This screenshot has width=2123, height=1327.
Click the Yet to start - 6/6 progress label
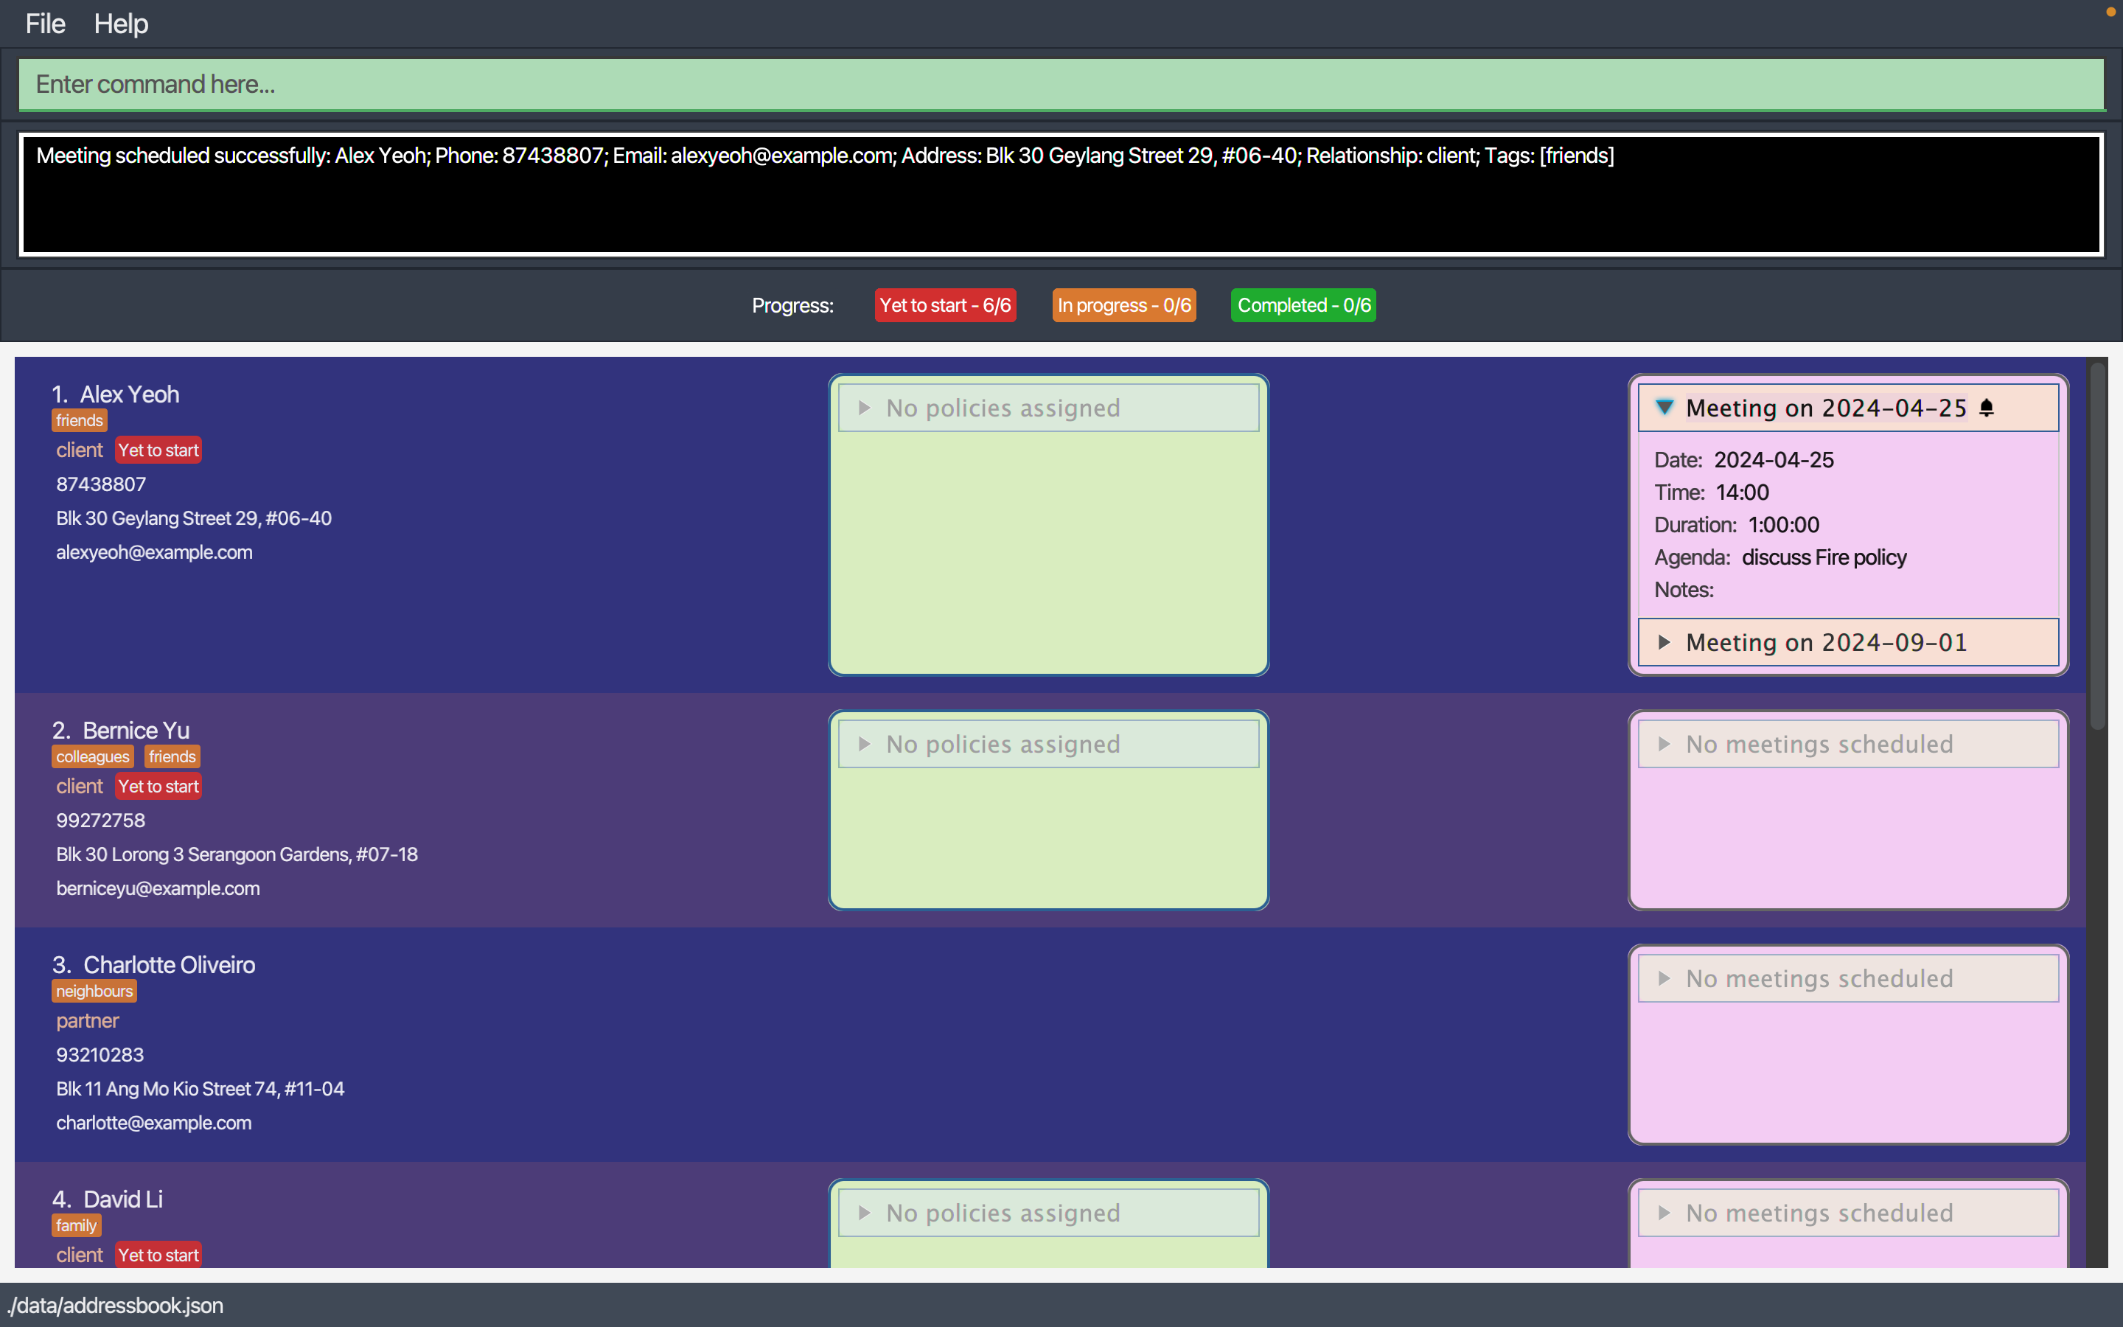pos(945,305)
